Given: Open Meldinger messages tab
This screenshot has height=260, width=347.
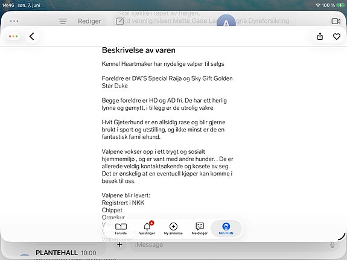Looking at the screenshot, I should point(200,229).
